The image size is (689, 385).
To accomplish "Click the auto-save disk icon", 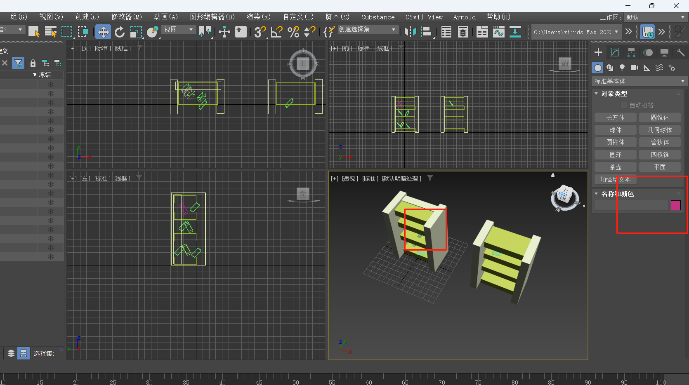I will [x=647, y=32].
